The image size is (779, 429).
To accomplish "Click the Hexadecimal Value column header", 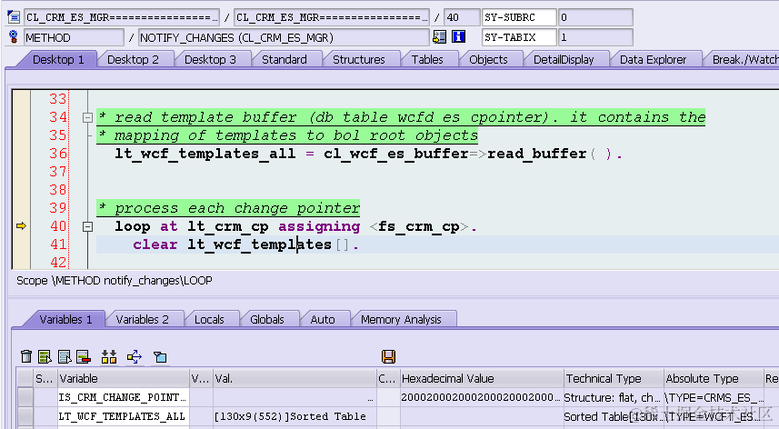I will (x=482, y=378).
